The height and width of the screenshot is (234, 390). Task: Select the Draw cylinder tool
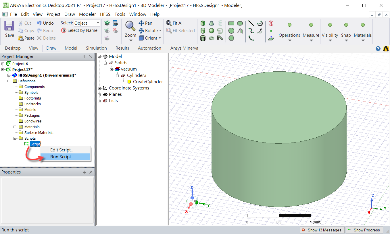(203, 31)
